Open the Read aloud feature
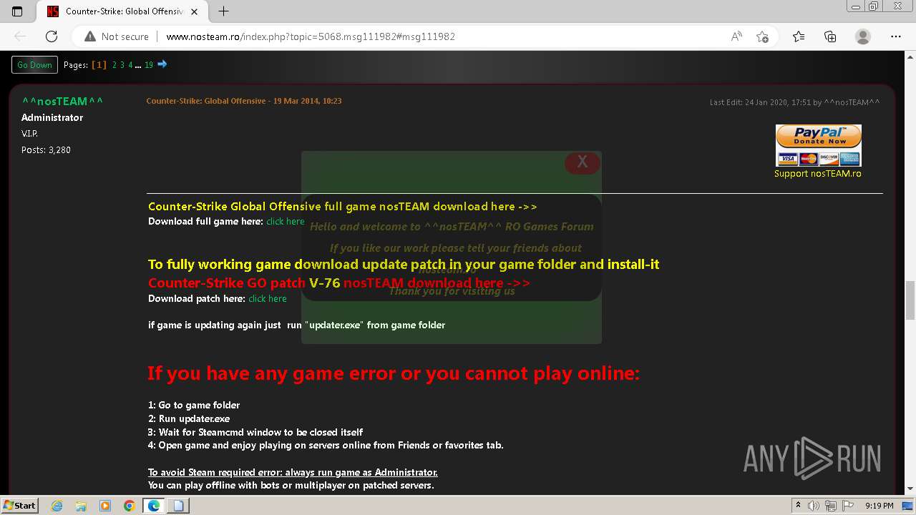Image resolution: width=916 pixels, height=515 pixels. click(736, 36)
